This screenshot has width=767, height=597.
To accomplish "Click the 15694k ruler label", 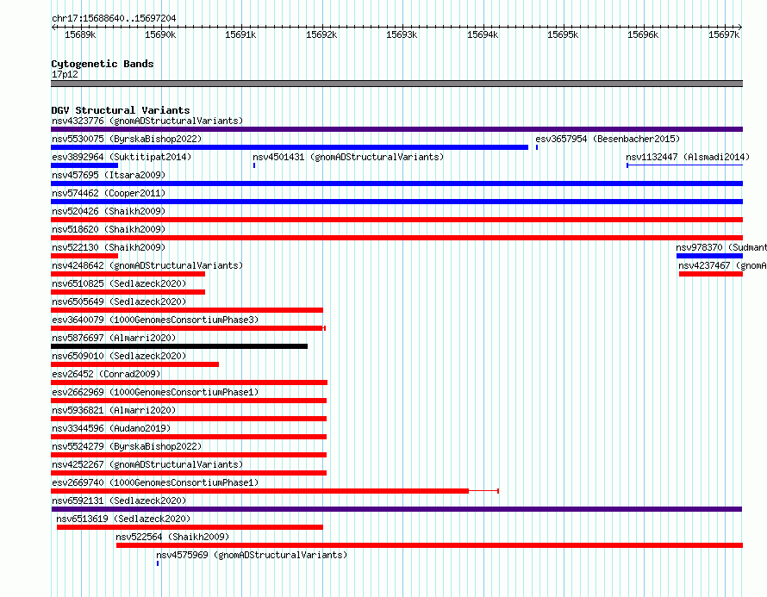I will pos(483,34).
